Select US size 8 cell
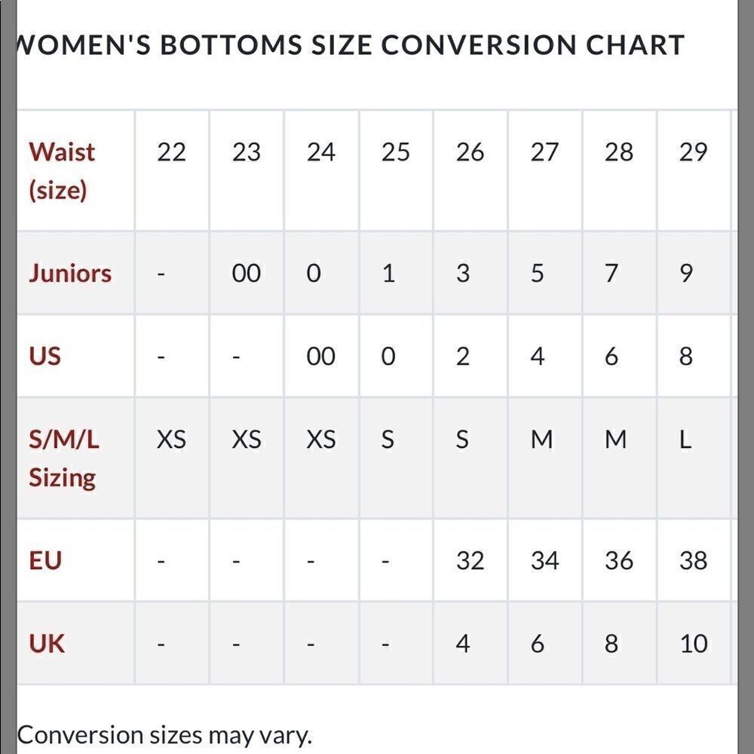 click(694, 357)
